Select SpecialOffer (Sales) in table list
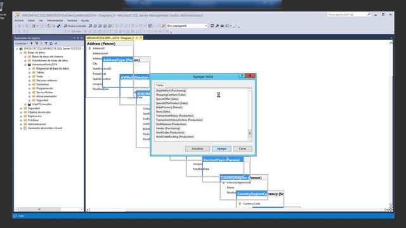The image size is (406, 228). [167, 99]
